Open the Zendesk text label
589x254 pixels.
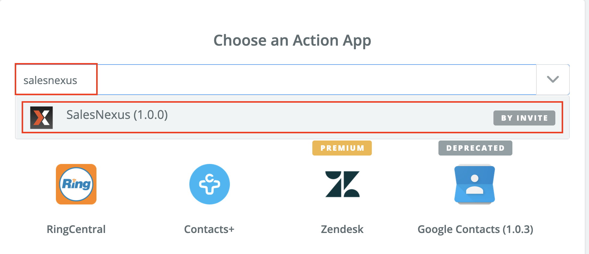pos(342,229)
